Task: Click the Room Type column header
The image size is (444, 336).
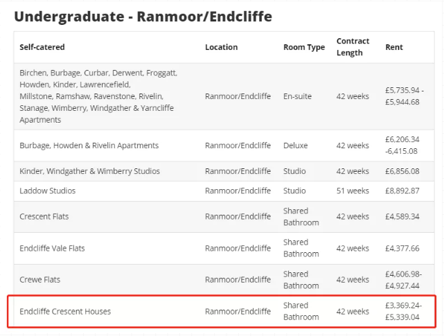Action: coord(303,47)
